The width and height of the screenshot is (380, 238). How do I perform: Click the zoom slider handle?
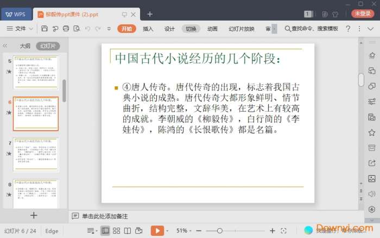219,231
